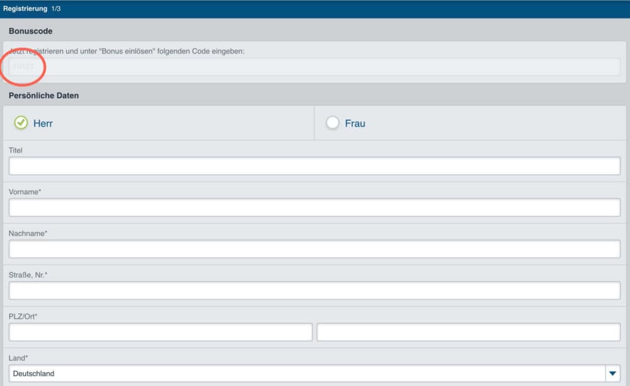Viewport: 630px width, 386px height.
Task: Select the Herr radio button
Action: pyautogui.click(x=21, y=123)
